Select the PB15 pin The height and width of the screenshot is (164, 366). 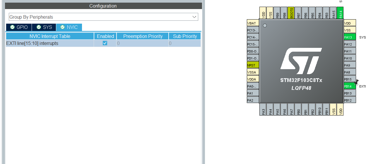(350, 79)
